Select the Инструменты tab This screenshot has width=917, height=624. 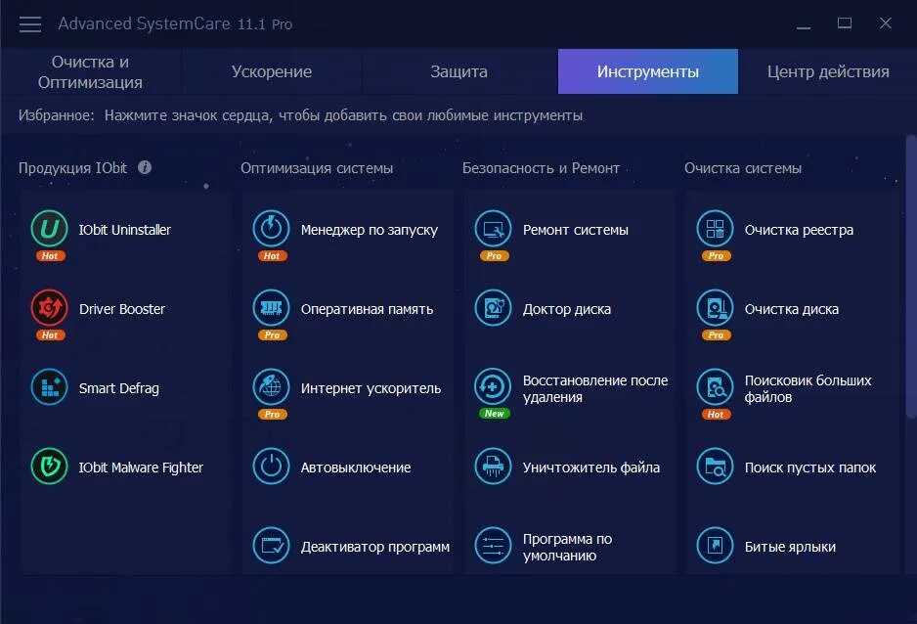648,72
